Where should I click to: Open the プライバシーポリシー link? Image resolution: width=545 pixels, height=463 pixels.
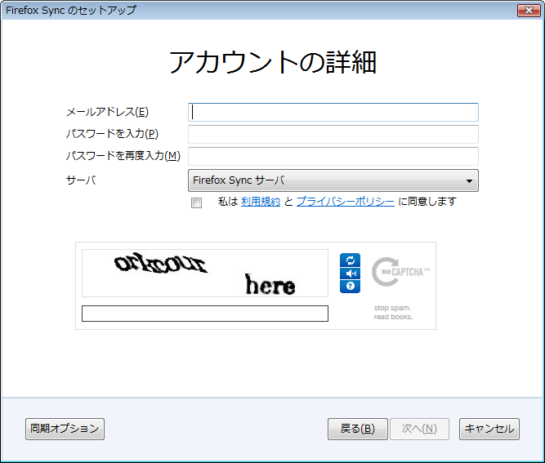[x=345, y=202]
